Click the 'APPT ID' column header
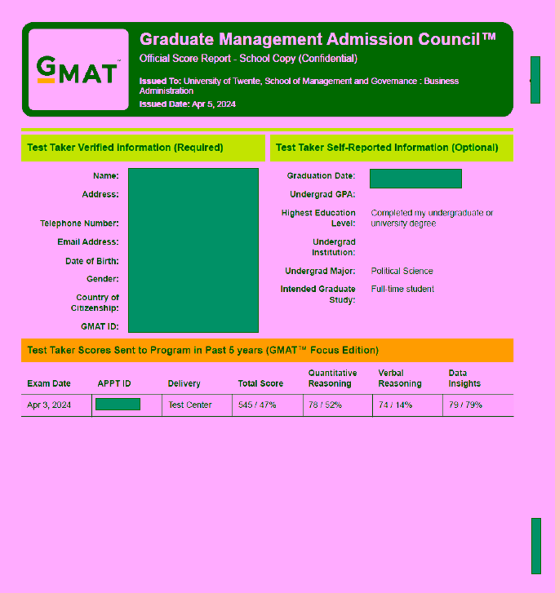 point(114,383)
